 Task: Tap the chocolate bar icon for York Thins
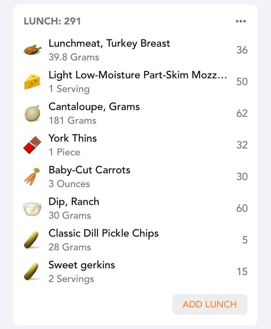[32, 145]
